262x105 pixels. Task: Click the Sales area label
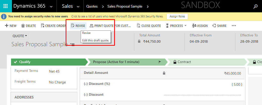point(67,6)
